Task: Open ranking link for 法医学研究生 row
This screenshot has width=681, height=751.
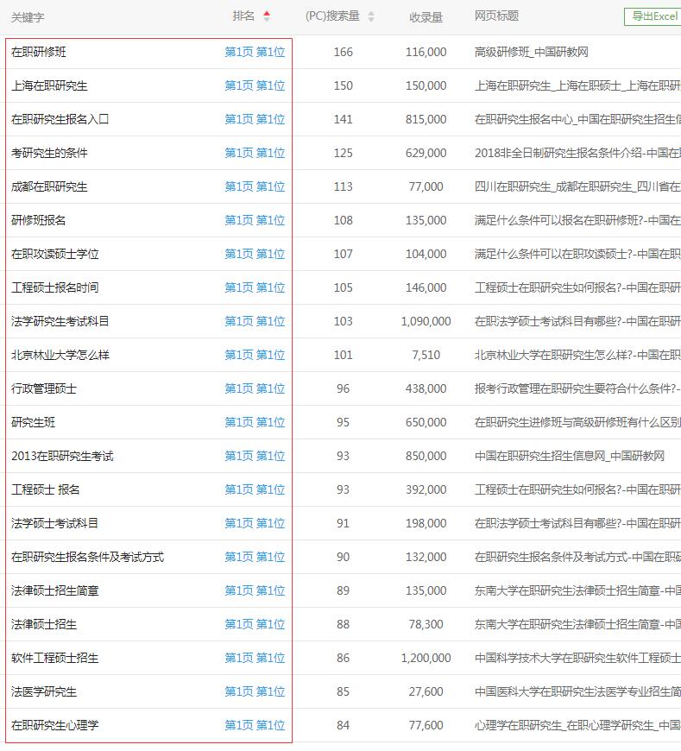Action: (x=255, y=691)
